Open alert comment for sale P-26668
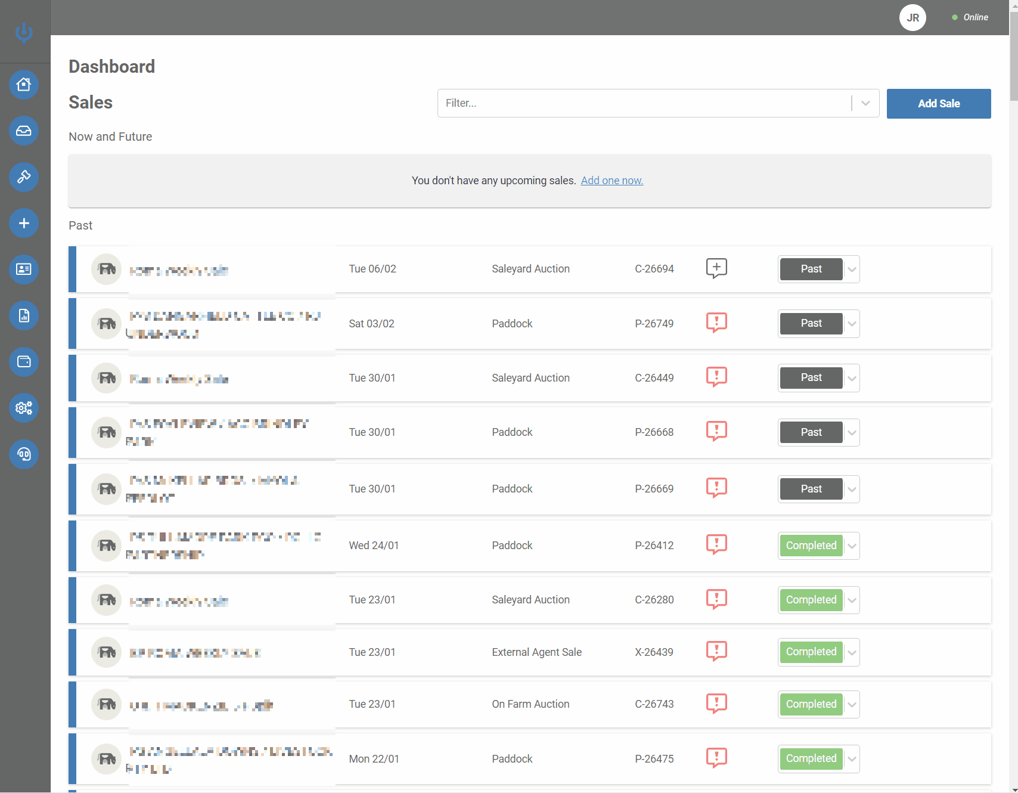Screen dimensions: 1018x793 pyautogui.click(x=716, y=431)
